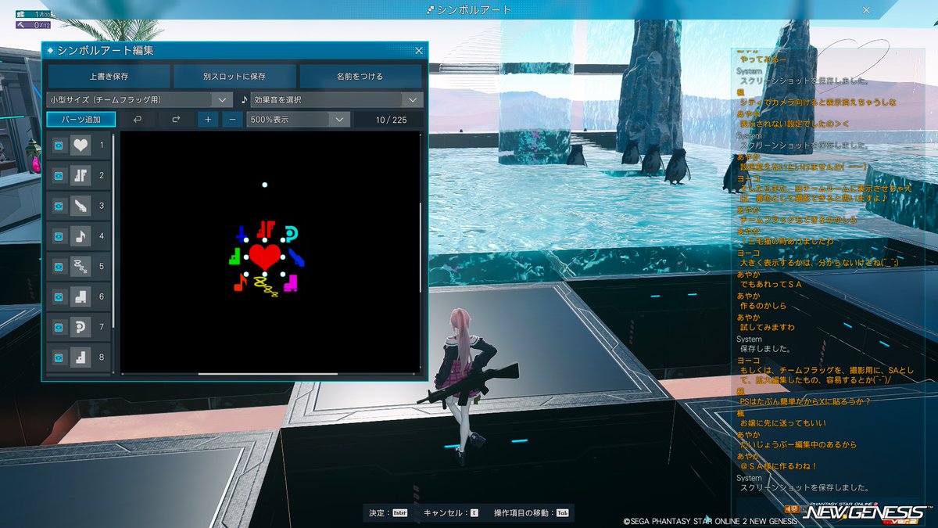Select the squiggle symbol thumbnail in layer 5
This screenshot has width=938, height=528.
pyautogui.click(x=81, y=267)
